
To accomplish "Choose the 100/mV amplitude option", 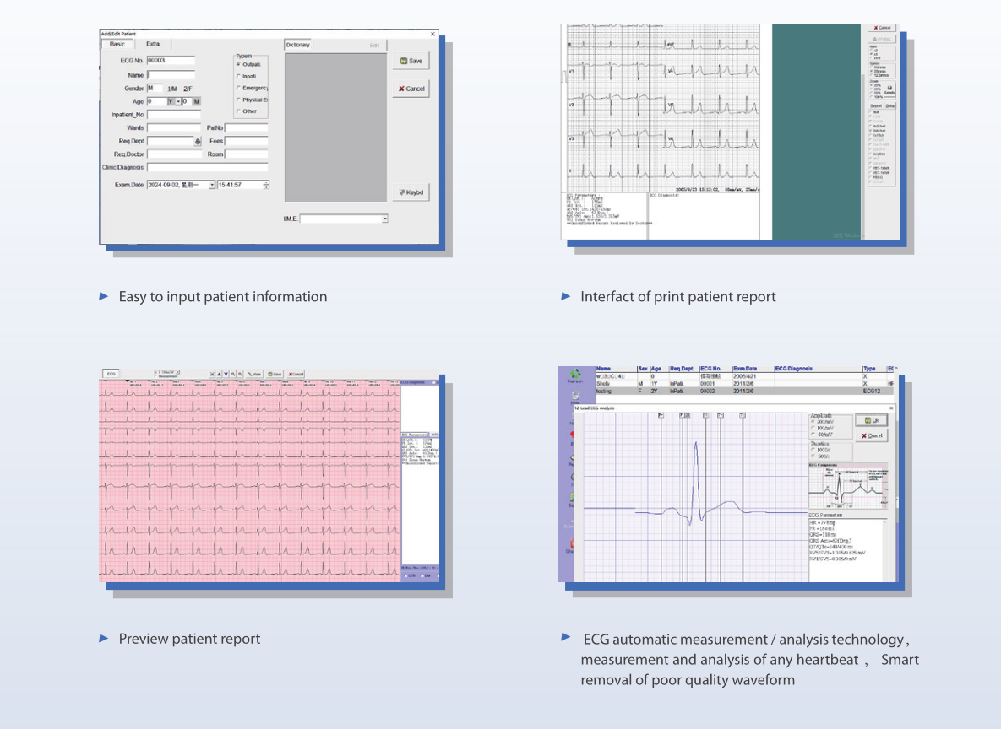I will click(813, 428).
